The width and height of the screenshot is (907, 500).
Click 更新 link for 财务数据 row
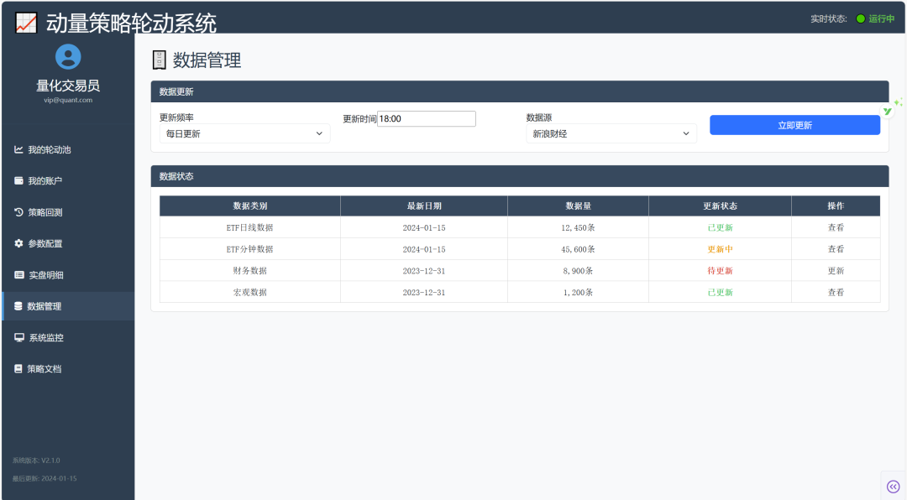point(835,270)
